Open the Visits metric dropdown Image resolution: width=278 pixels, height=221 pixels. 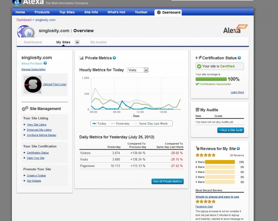(x=138, y=70)
